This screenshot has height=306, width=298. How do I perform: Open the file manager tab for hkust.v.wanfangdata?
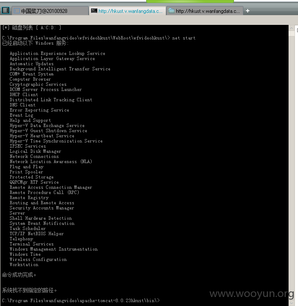(x=205, y=11)
